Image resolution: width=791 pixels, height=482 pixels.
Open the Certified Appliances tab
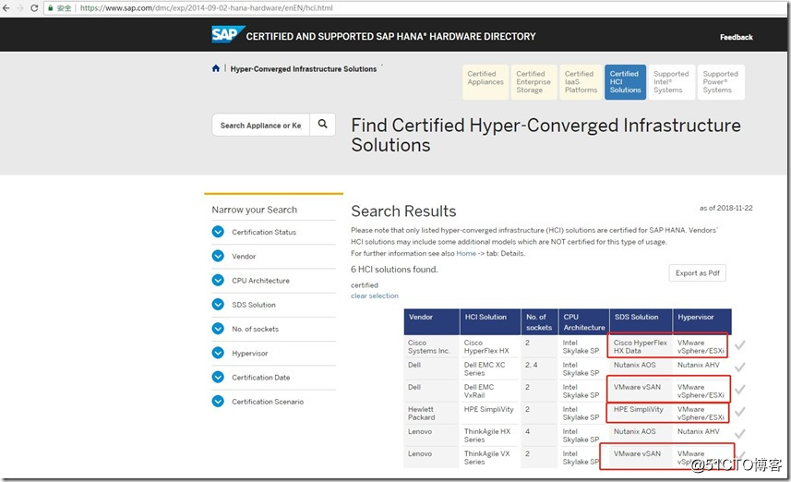point(485,82)
